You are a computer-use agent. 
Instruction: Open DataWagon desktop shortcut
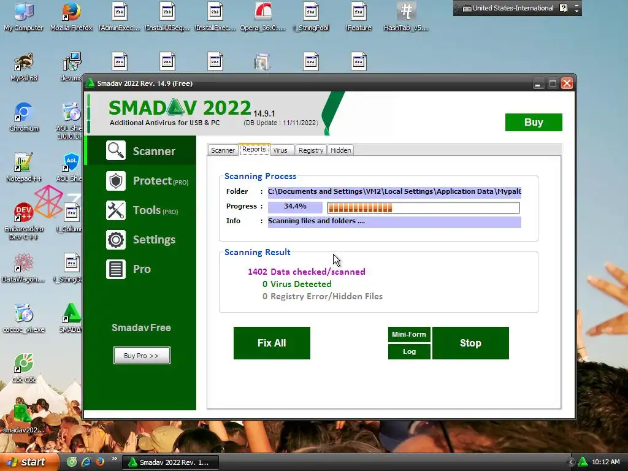point(24,268)
